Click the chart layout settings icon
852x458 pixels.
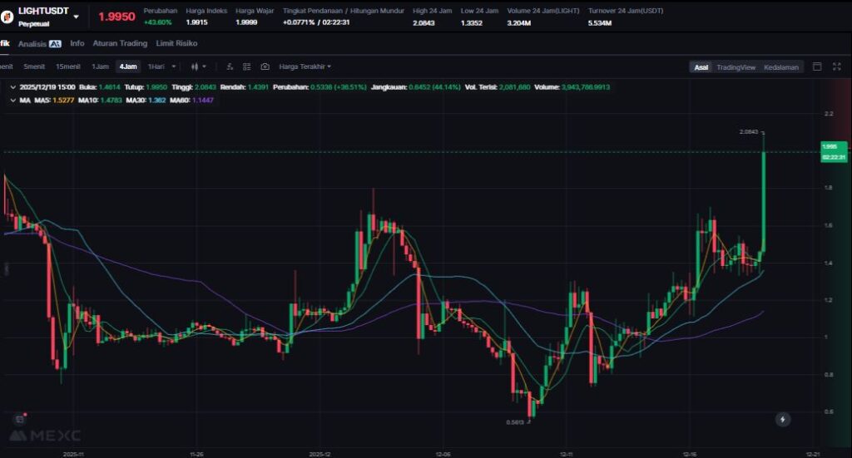pyautogui.click(x=247, y=66)
